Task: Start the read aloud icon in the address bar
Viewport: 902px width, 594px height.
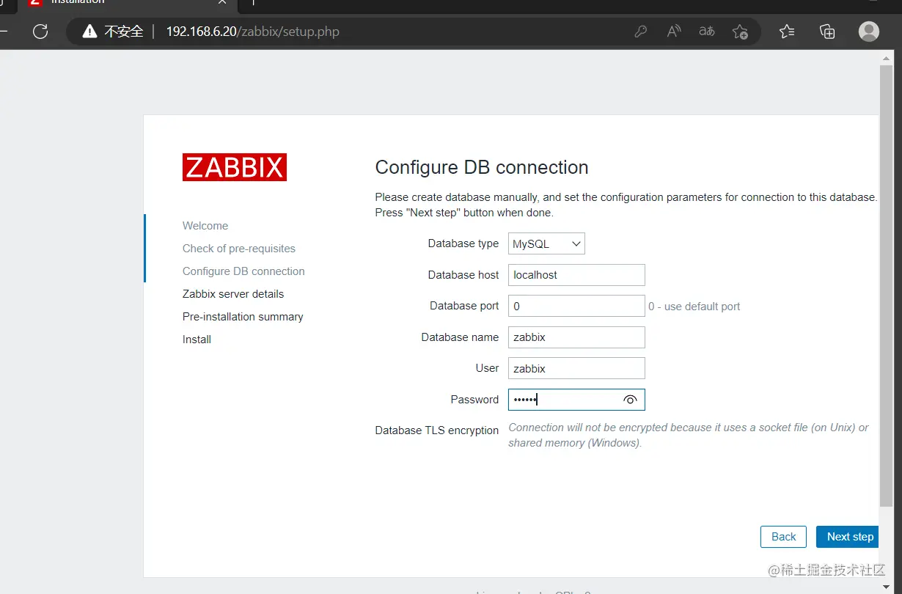Action: pos(674,32)
